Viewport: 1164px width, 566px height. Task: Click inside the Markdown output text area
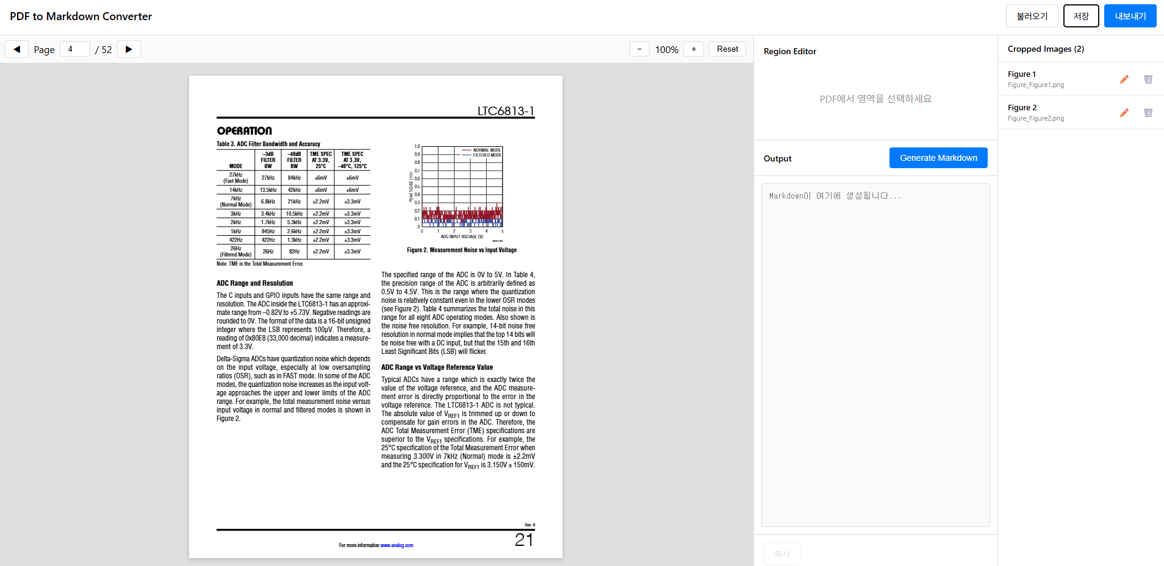875,355
